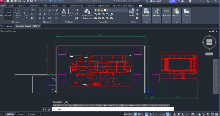Switch to the Iniciar file tab
Viewport: 220px width, 116px height.
point(9,26)
